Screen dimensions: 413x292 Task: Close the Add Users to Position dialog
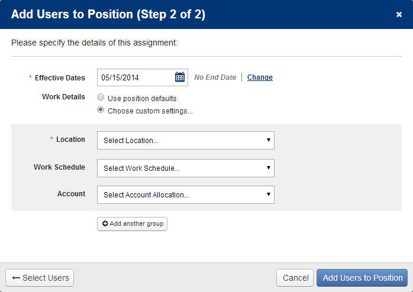399,14
